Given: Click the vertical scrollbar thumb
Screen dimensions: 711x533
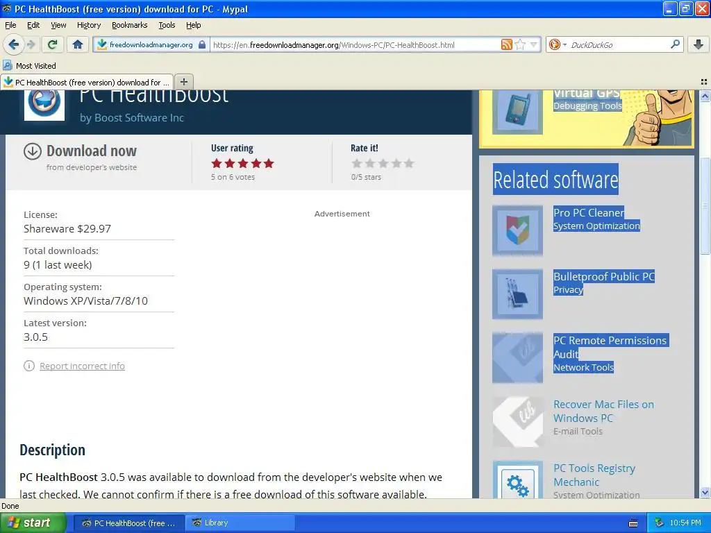Looking at the screenshot, I should (x=705, y=205).
